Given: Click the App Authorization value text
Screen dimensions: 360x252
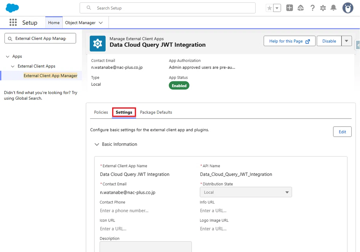Looking at the screenshot, I should click(202, 67).
